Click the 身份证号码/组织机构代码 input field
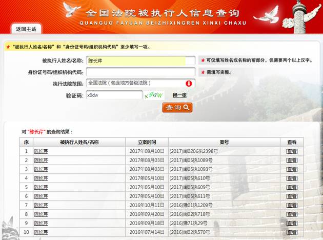323x240 pixels. pyautogui.click(x=140, y=72)
